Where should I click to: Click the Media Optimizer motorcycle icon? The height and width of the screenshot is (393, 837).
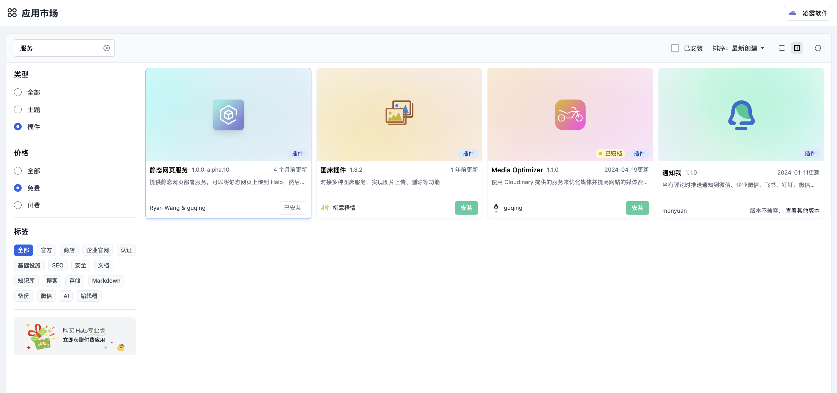point(570,114)
